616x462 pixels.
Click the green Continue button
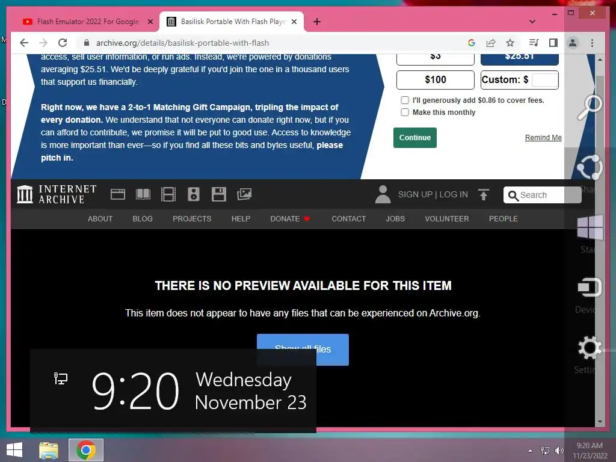click(415, 138)
